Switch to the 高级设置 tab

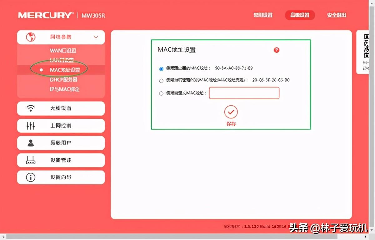pyautogui.click(x=300, y=15)
